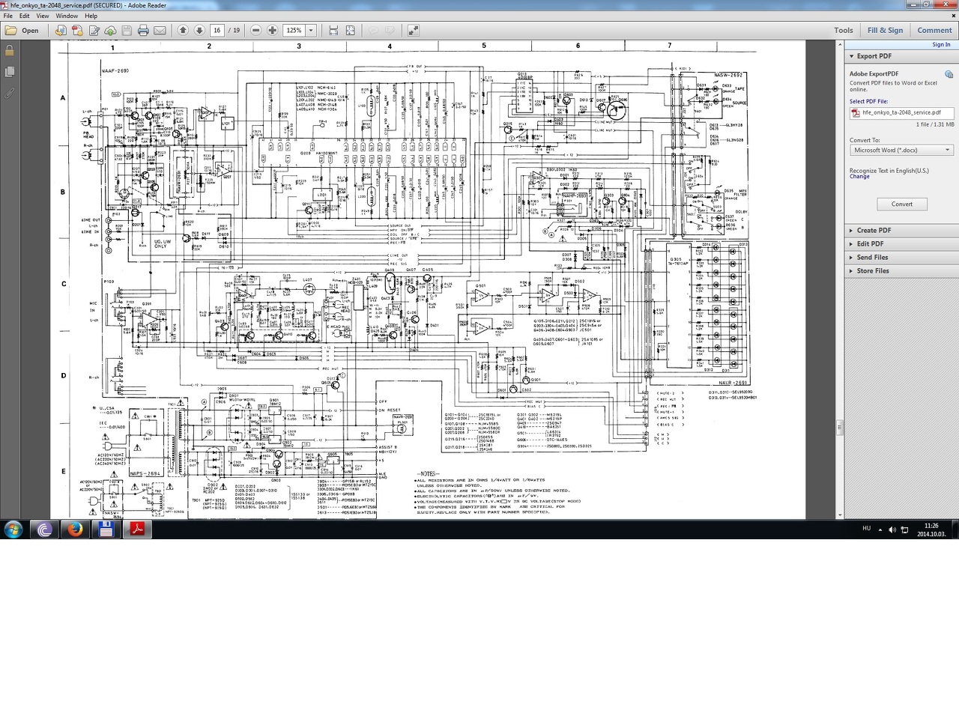Expand the Store Files section
Image resolution: width=959 pixels, height=719 pixels.
(x=901, y=271)
